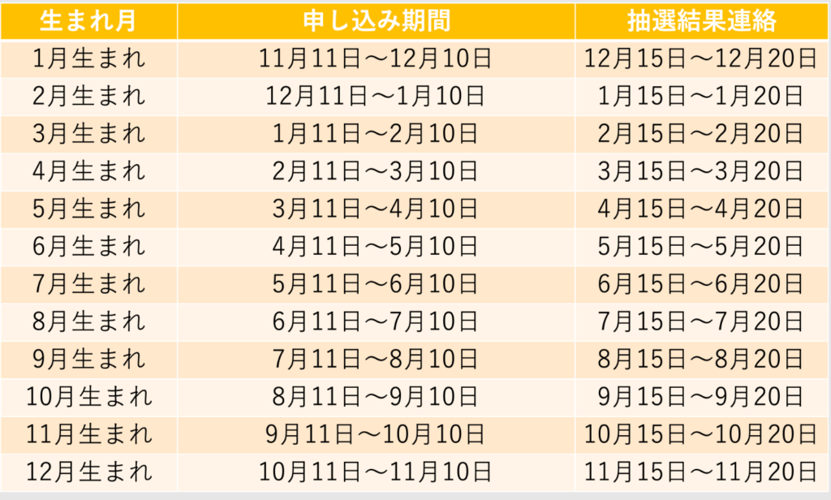The width and height of the screenshot is (831, 500).
Task: Click the 2月11日～3月10日 cell
Action: [x=377, y=172]
